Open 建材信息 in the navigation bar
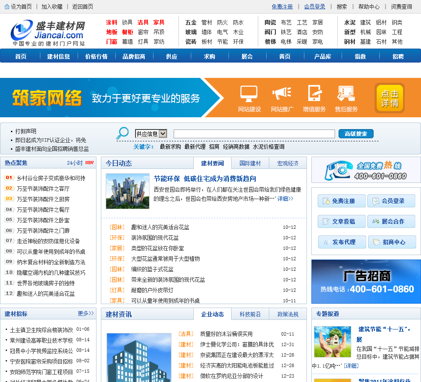Viewport: 421px width, 382px height. [58, 56]
